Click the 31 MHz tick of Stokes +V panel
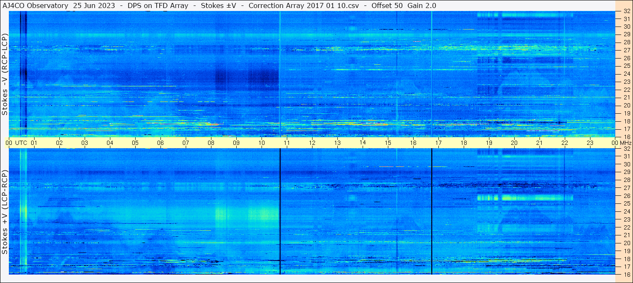 626,156
